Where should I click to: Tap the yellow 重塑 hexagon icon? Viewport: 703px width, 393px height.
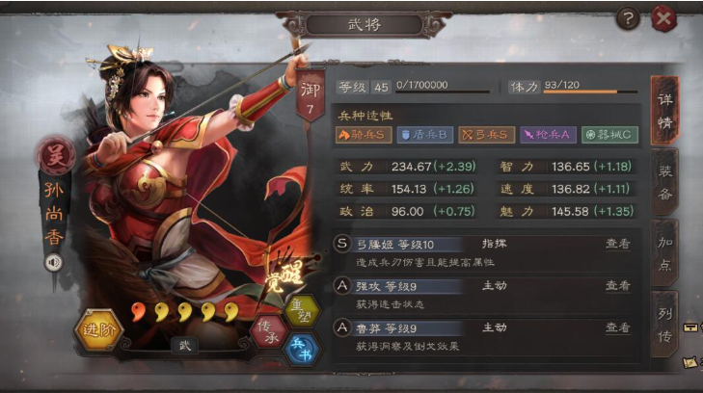coord(303,311)
